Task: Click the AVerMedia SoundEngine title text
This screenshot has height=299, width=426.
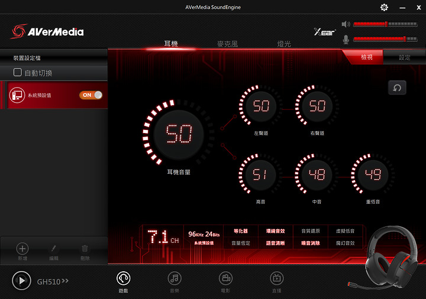Action: 213,7
